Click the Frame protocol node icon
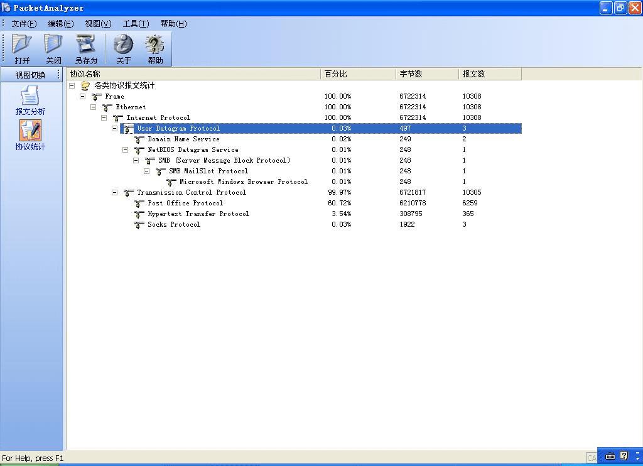This screenshot has height=466, width=643. point(96,97)
